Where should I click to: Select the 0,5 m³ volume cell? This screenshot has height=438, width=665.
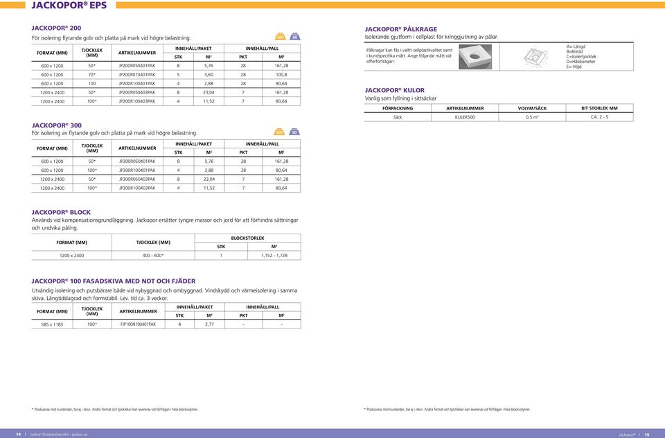532,117
